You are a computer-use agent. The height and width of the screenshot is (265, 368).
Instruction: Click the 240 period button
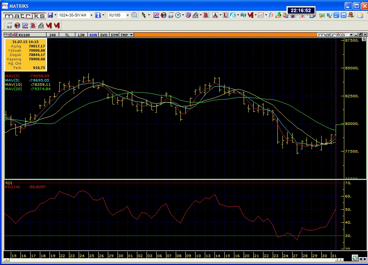pyautogui.click(x=53, y=35)
